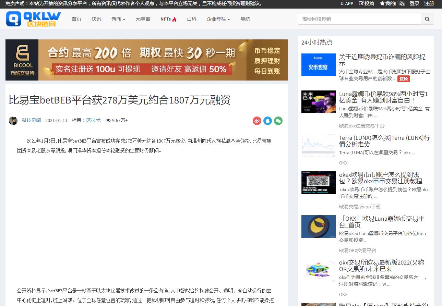Screen dimensions: 442x306
Task: Open article Terra (LUNA)怎么买 行情分析走势
Action: 384,141
